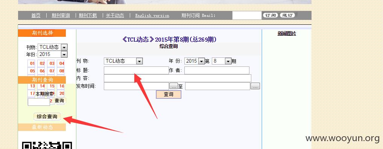
Task: Open the 新闻图片 link
Action: click(287, 34)
